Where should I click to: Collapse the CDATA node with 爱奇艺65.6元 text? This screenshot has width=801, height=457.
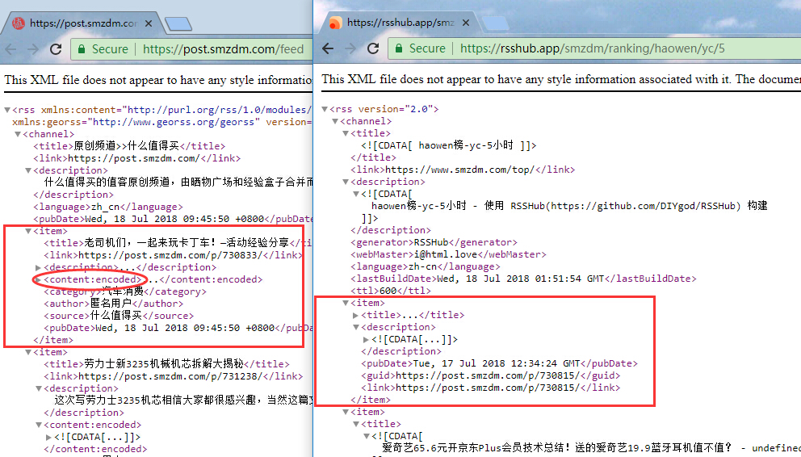point(367,437)
